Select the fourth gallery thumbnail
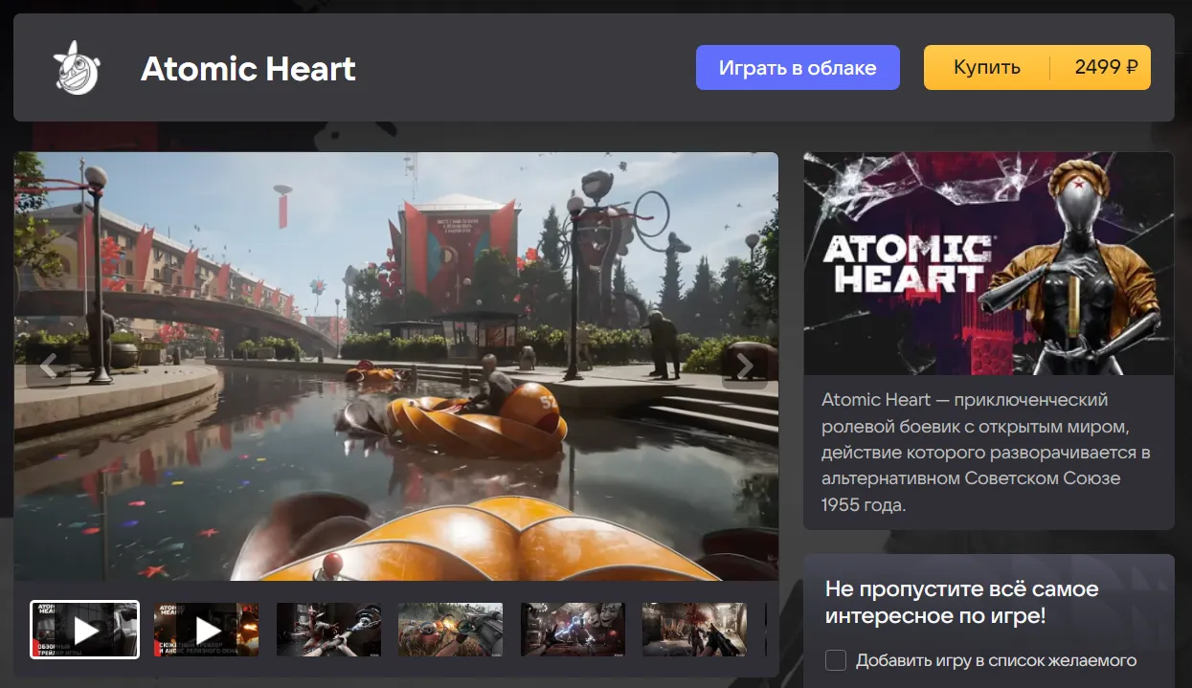Image resolution: width=1192 pixels, height=688 pixels. pos(450,630)
